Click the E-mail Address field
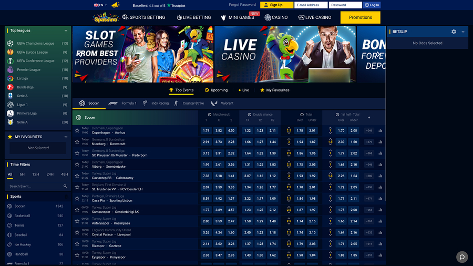Screen dimensions: 473x266 311,5
